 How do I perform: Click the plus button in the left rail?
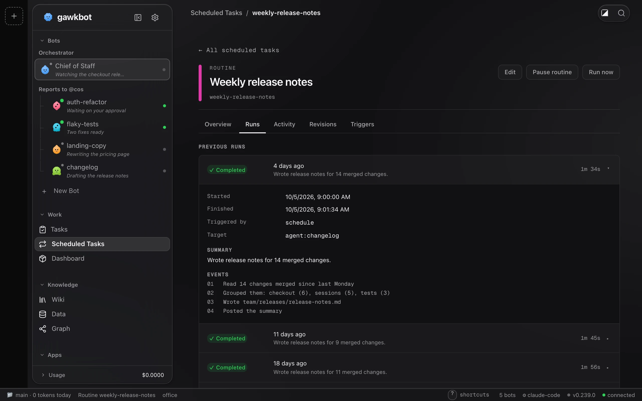[x=14, y=16]
